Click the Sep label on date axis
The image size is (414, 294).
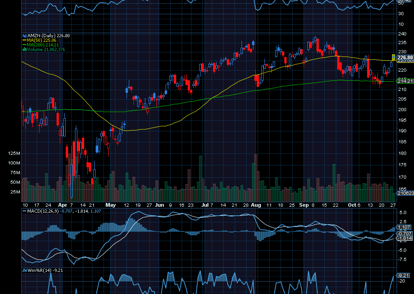coord(304,205)
